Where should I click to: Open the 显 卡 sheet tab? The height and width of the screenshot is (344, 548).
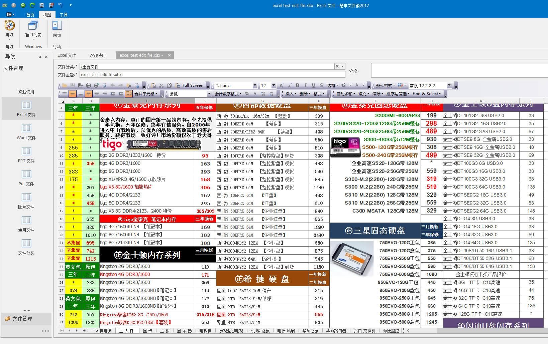(147, 331)
